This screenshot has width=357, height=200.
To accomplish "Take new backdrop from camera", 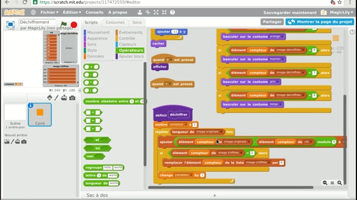I will coord(23,142).
